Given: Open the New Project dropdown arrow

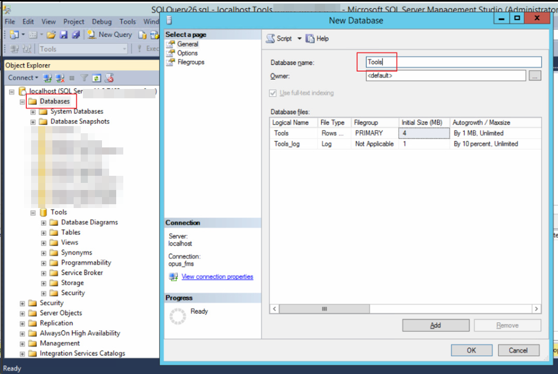Looking at the screenshot, I should 23,34.
